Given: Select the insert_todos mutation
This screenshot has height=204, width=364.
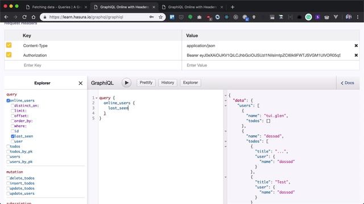Looking at the screenshot, I should [8, 183].
